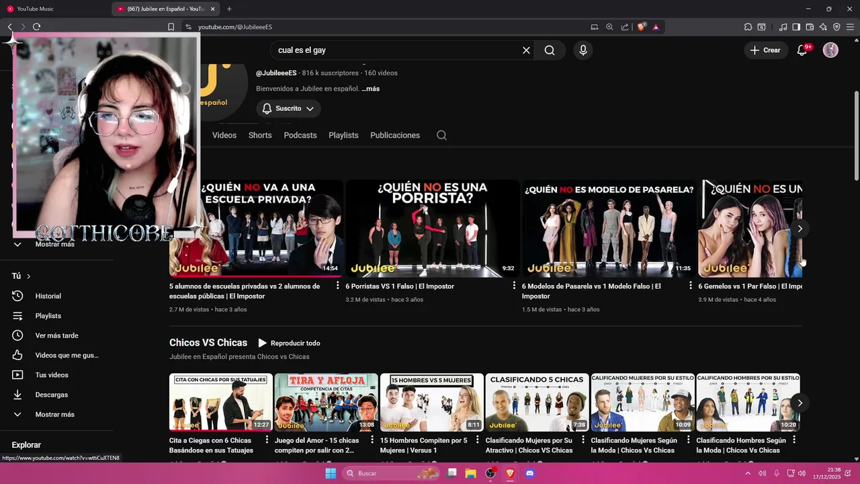Open the browser extensions puzzle icon
Image resolution: width=860 pixels, height=484 pixels.
click(748, 27)
